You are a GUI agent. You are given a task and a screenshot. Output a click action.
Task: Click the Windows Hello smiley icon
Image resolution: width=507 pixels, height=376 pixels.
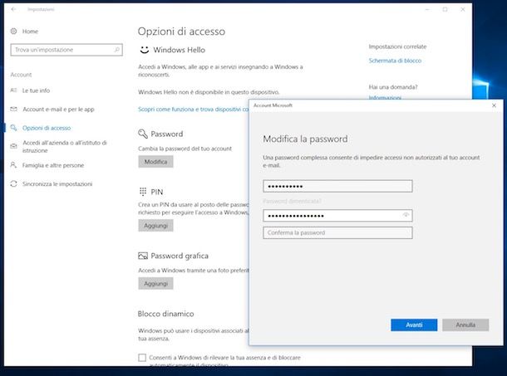tap(145, 50)
